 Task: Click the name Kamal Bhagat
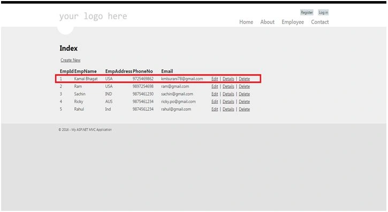tap(86, 79)
